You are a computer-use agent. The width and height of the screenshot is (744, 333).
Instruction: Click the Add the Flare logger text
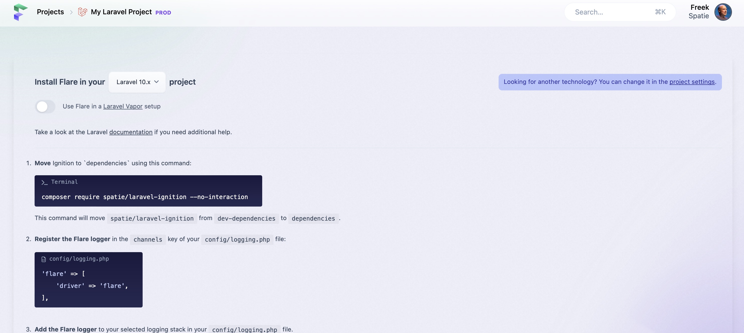66,329
